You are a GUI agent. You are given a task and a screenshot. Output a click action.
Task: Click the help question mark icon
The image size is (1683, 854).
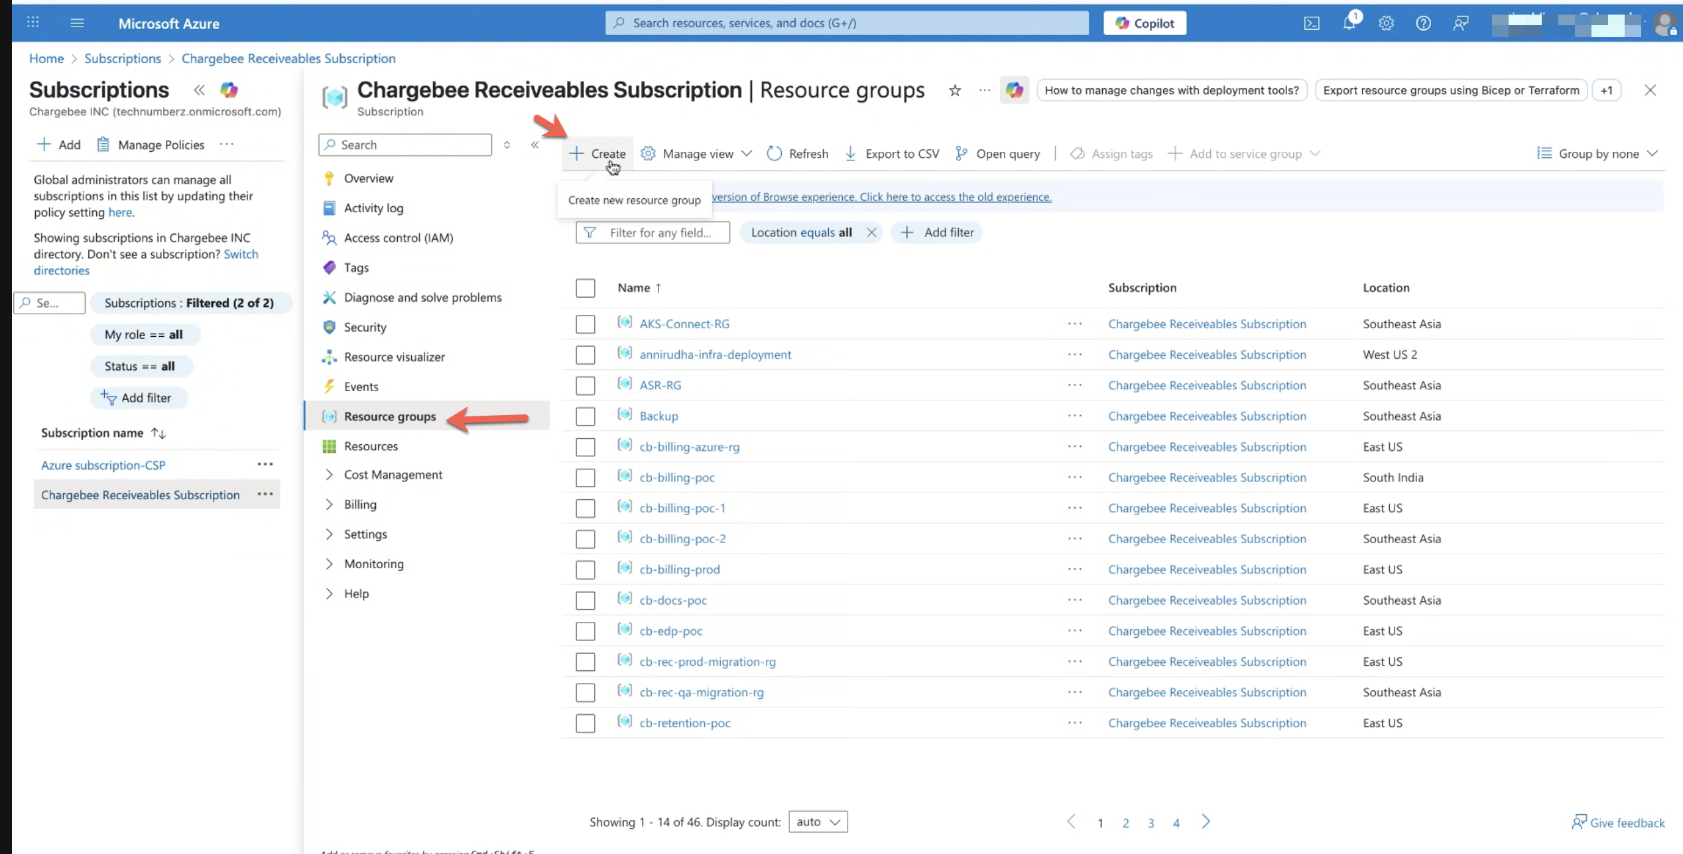click(x=1423, y=23)
